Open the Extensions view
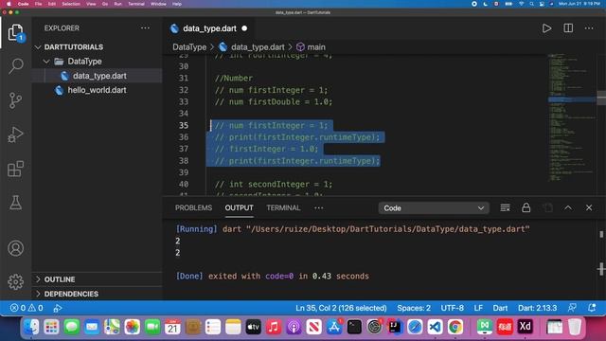This screenshot has height=341, width=606. pyautogui.click(x=15, y=169)
